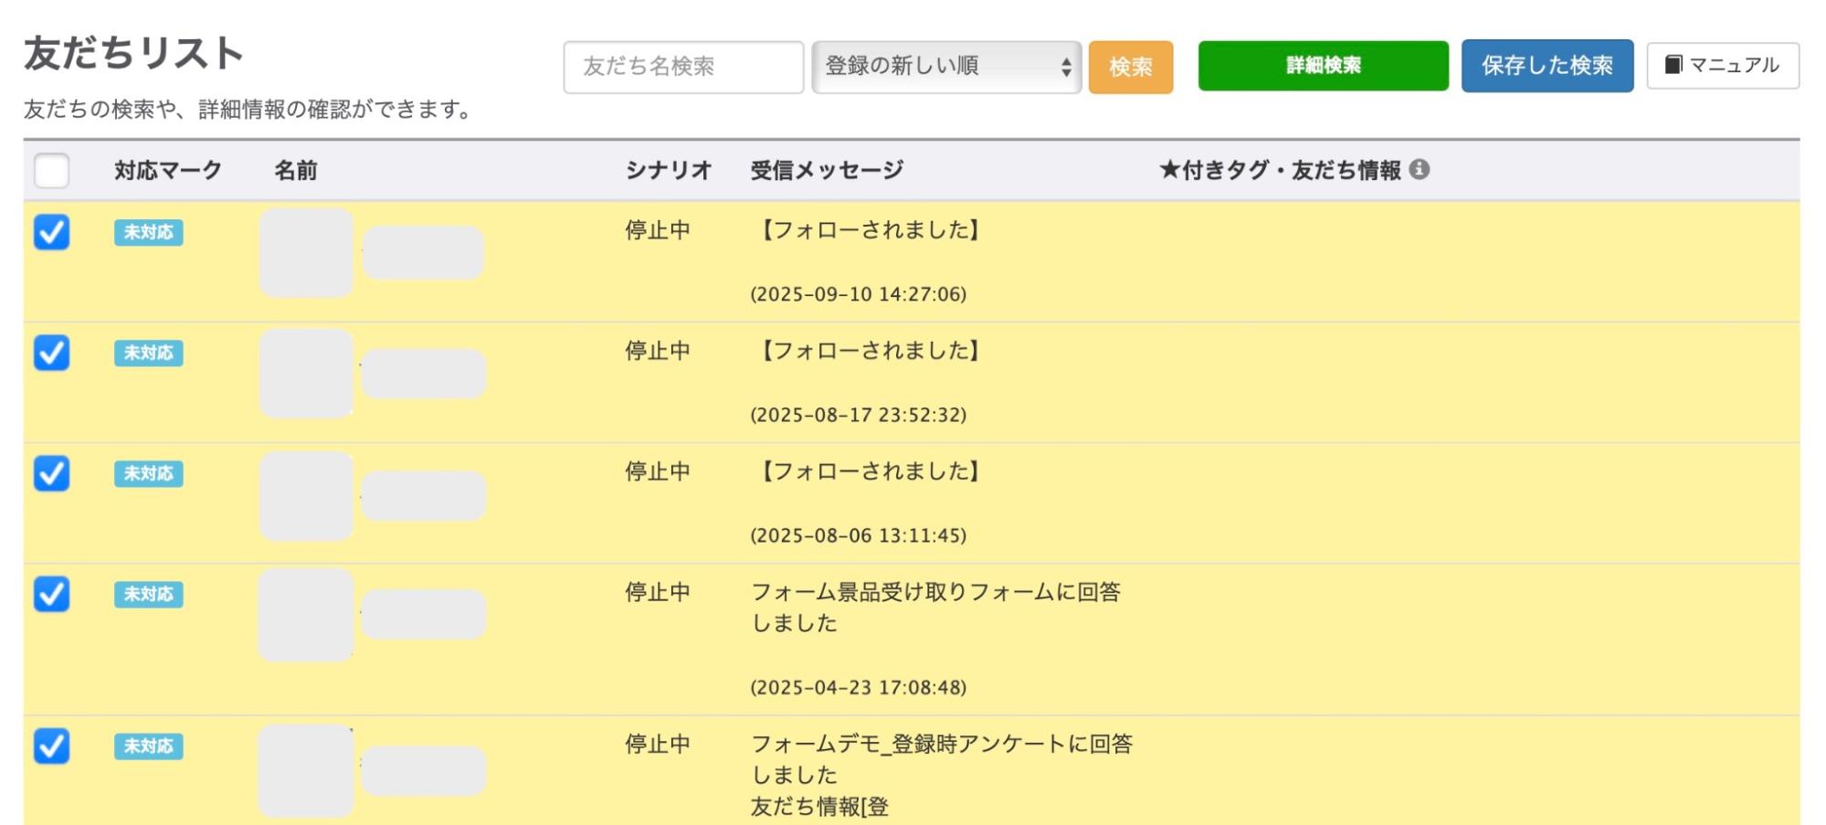
Task: Click the info icon beside ★付きタグ・友だち情報
Action: pyautogui.click(x=1420, y=169)
